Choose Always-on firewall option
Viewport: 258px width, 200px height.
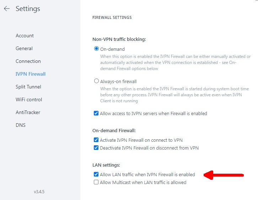[x=96, y=81]
